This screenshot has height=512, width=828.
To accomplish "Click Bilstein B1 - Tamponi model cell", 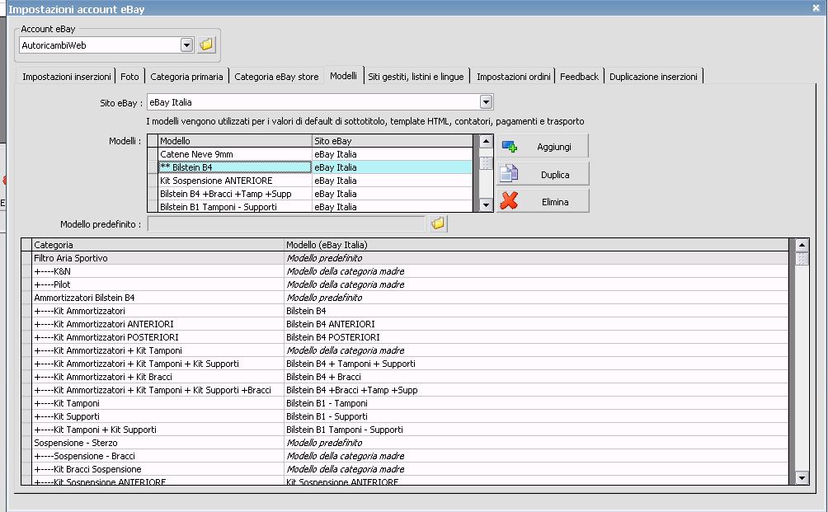I will coord(535,403).
